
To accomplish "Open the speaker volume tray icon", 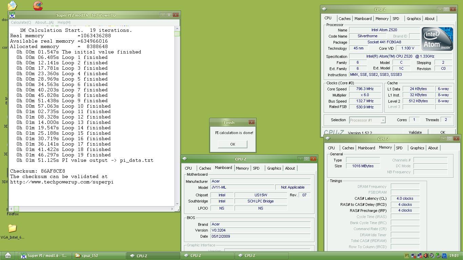I will [426, 256].
